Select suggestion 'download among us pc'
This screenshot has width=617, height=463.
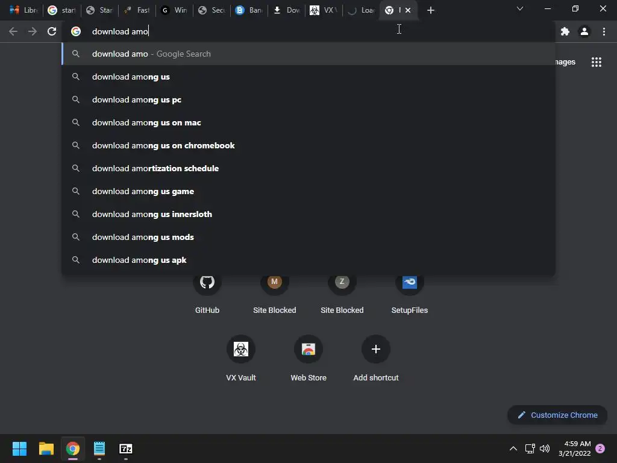coord(308,99)
